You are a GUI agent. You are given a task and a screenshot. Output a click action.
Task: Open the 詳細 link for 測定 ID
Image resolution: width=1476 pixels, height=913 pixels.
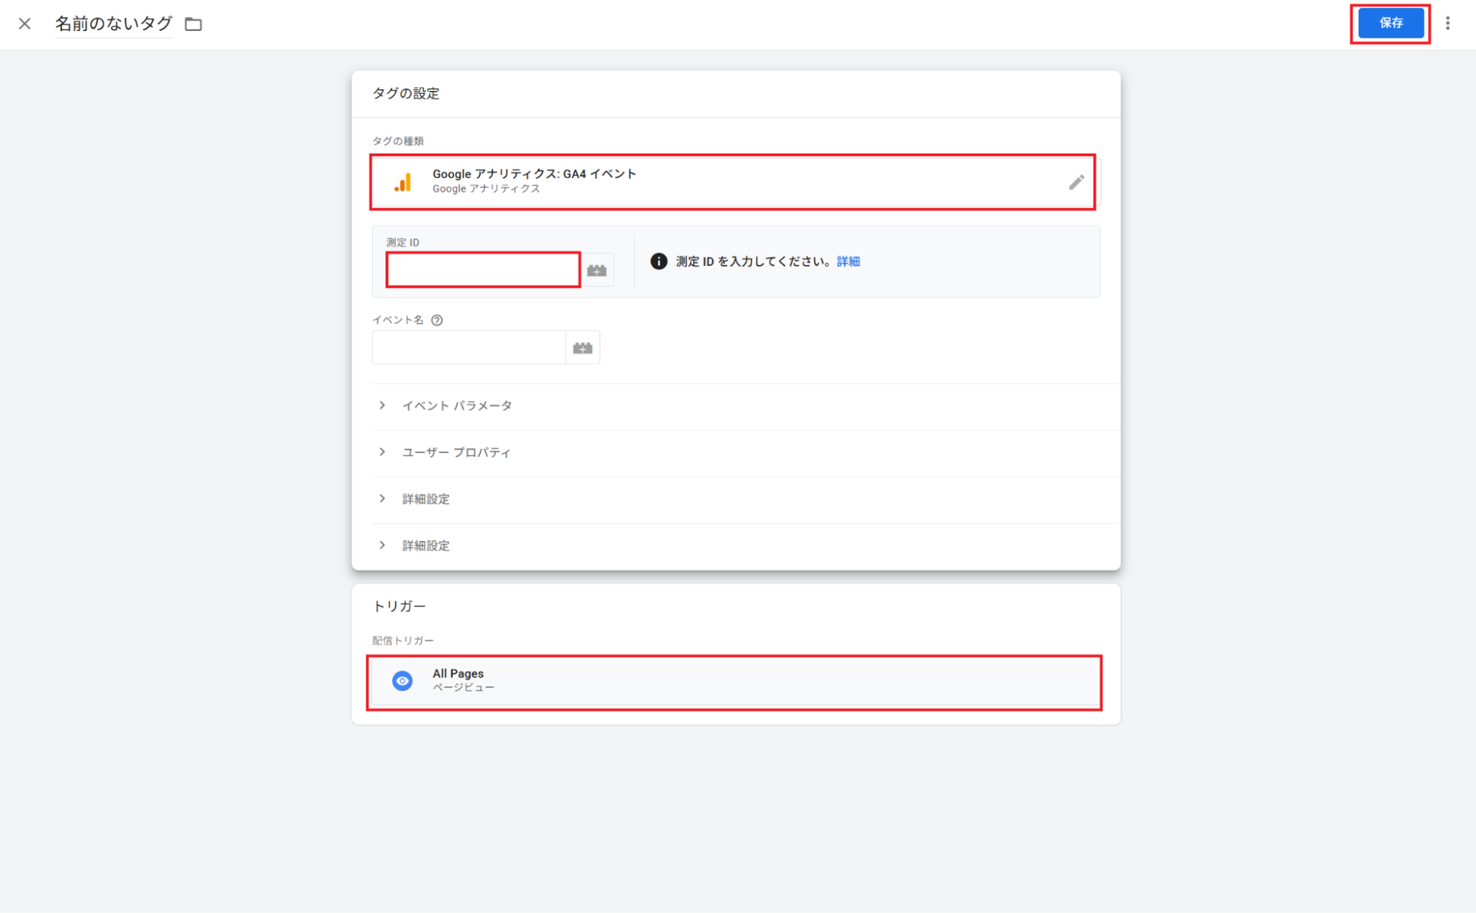[x=848, y=261]
